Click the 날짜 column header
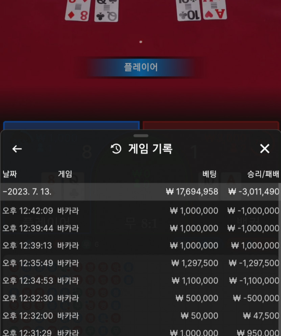Screen dimensions: 281x336 [10, 174]
